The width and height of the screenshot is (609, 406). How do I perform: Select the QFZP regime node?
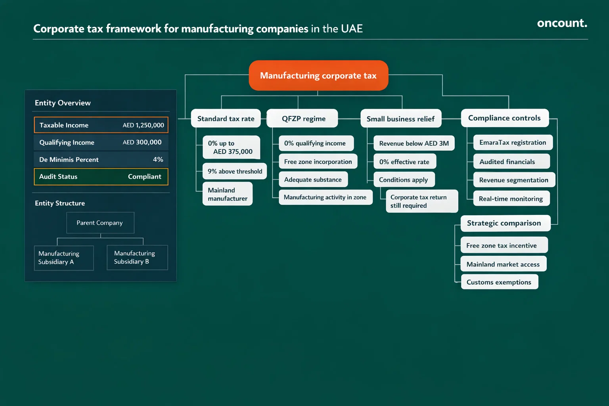coord(303,118)
